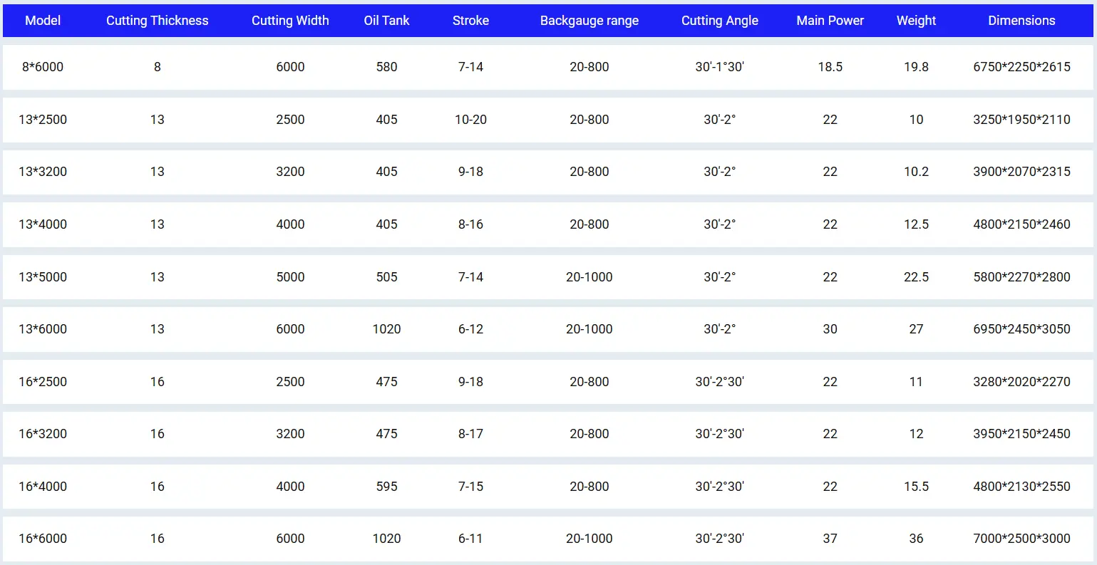Select the Cutting Angle column header
Viewport: 1097px width, 565px height.
click(x=719, y=21)
